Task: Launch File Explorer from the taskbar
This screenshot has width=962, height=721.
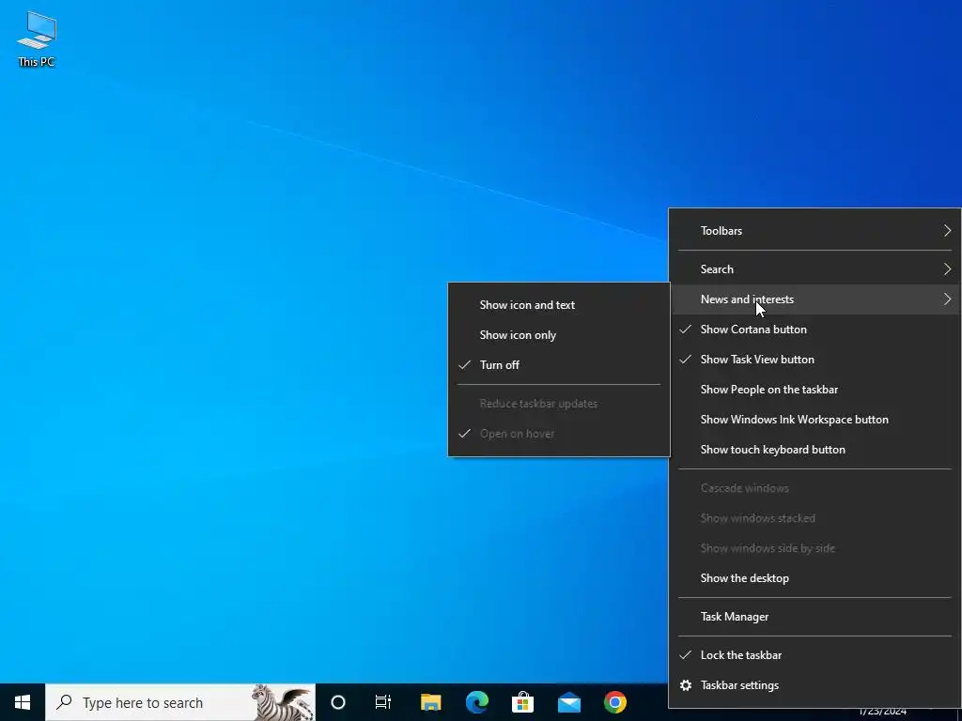Action: coord(430,702)
